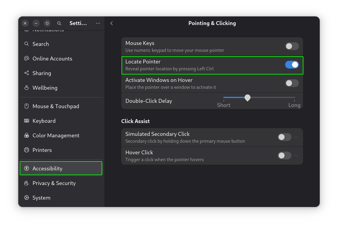The height and width of the screenshot is (227, 338).
Task: Click the Double-Click Delay slider handle
Action: [x=247, y=98]
